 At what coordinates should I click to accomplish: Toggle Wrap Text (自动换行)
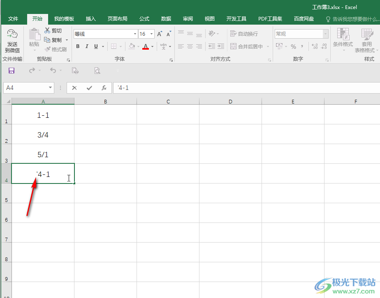point(244,34)
